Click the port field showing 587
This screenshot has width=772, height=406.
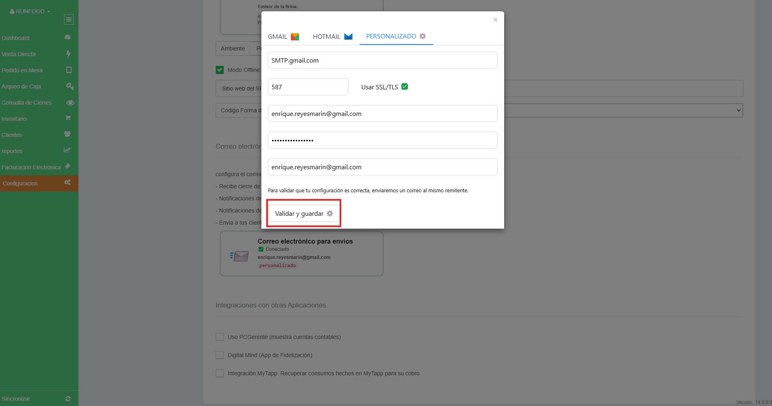point(308,87)
